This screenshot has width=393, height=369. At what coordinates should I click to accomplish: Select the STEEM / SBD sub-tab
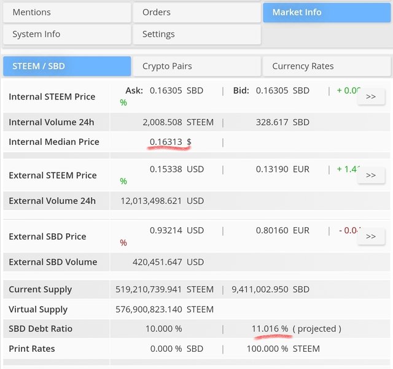(x=67, y=66)
